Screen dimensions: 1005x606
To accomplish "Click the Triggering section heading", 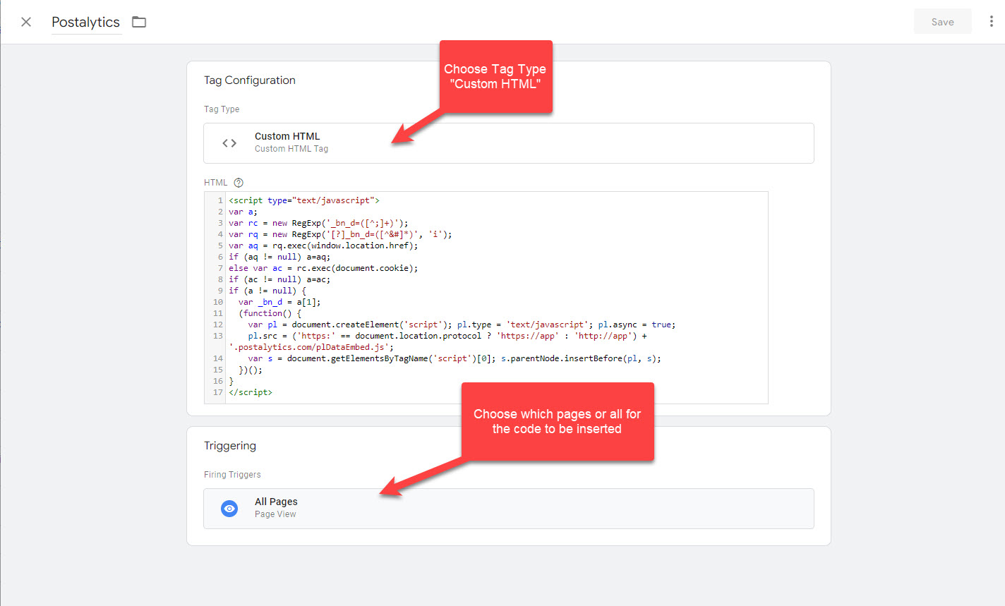I will pos(230,446).
